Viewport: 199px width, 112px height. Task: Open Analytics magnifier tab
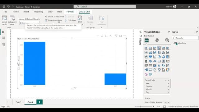click(x=167, y=40)
